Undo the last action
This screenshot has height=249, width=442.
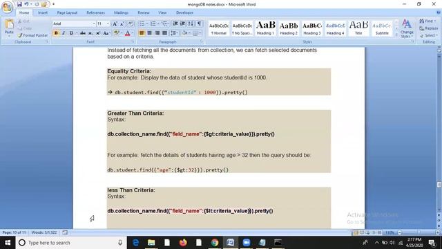[x=26, y=4]
